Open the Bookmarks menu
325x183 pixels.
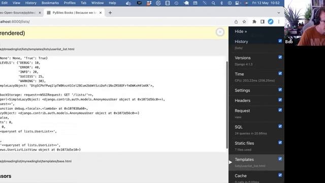point(50,3)
